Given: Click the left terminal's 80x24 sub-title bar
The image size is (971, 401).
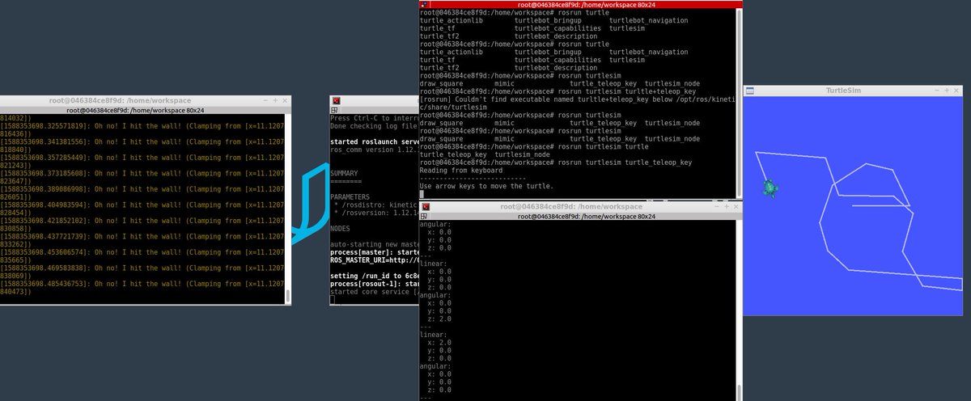Looking at the screenshot, I should click(144, 109).
